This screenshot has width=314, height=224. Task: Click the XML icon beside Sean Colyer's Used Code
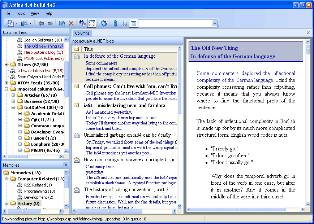click(13, 77)
